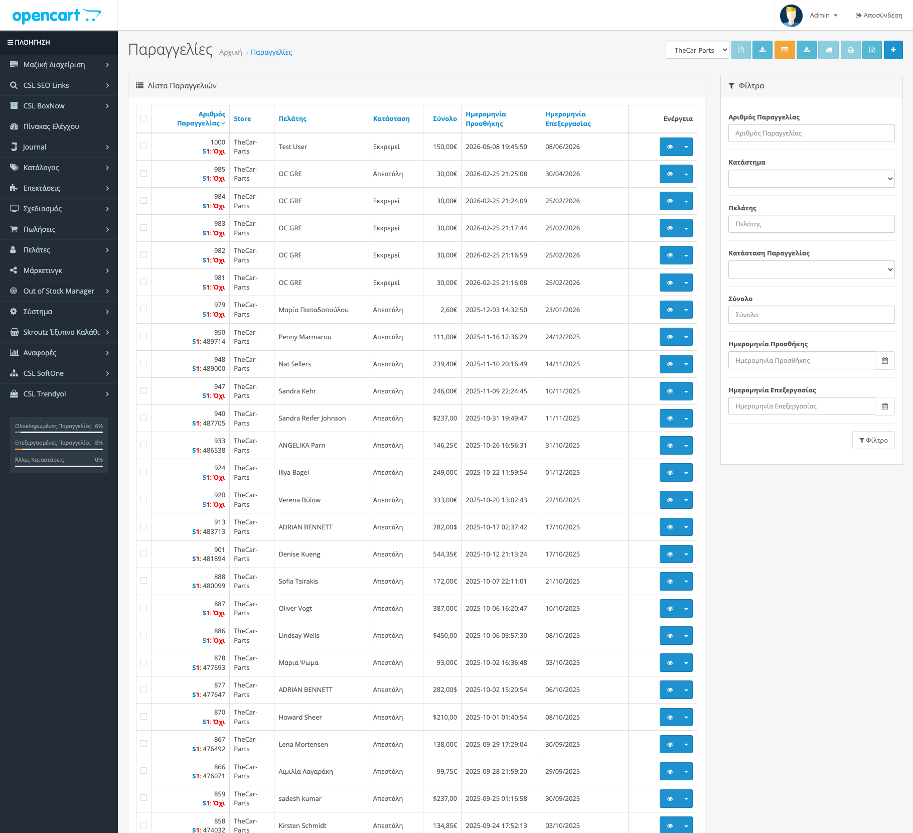This screenshot has width=913, height=833.
Task: Open action caret dropdown for Μαρία Παπαδοπούλου order
Action: 686,310
